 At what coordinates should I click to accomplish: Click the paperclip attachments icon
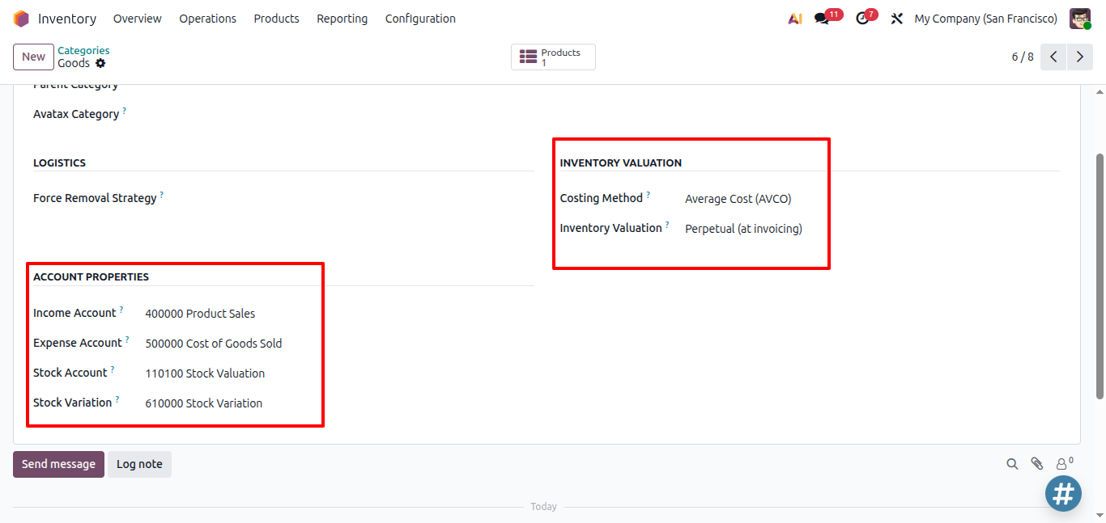[x=1036, y=464]
